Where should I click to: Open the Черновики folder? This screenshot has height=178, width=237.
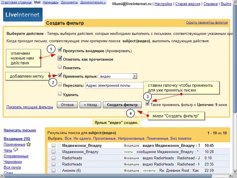[x=13, y=162]
